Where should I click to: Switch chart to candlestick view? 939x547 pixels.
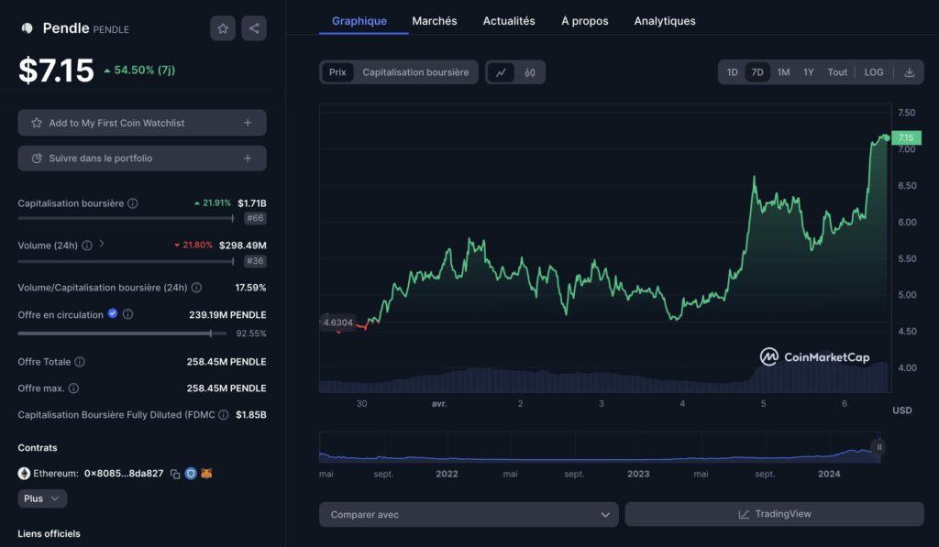coord(530,72)
